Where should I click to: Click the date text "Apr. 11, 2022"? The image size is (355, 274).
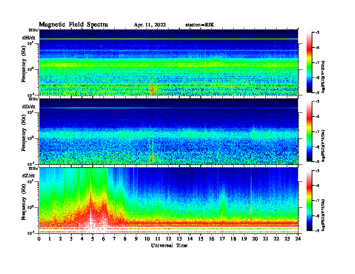coord(150,25)
